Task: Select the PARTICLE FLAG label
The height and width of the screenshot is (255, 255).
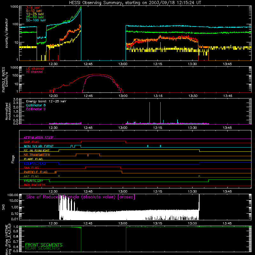Action: click(36, 172)
